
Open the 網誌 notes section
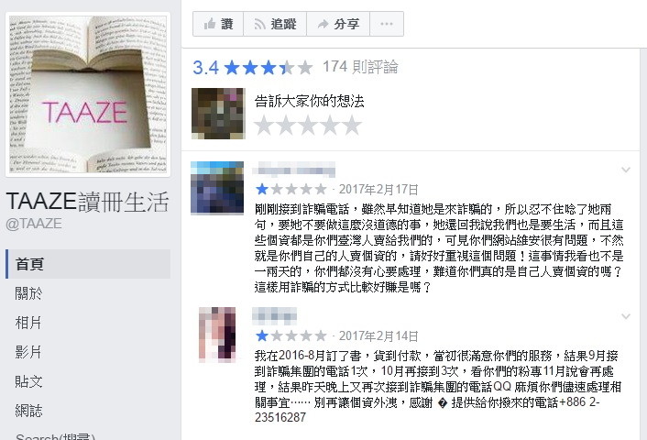click(x=88, y=411)
